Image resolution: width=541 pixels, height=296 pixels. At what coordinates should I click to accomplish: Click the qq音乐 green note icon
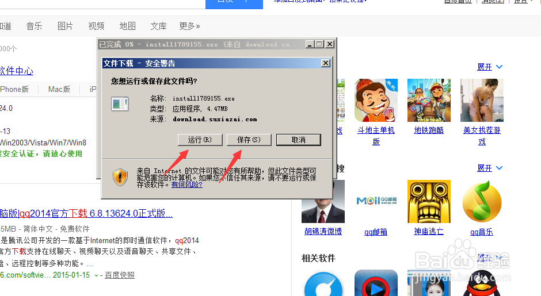pos(482,201)
